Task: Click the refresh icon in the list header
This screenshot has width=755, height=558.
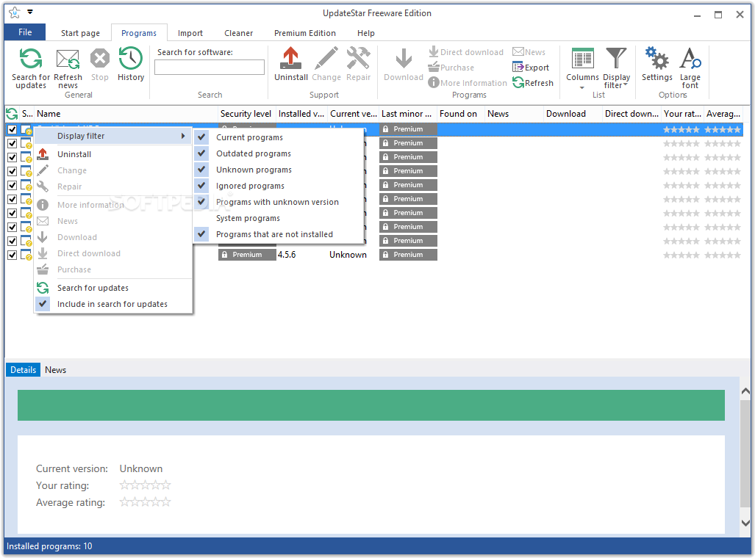Action: (12, 114)
